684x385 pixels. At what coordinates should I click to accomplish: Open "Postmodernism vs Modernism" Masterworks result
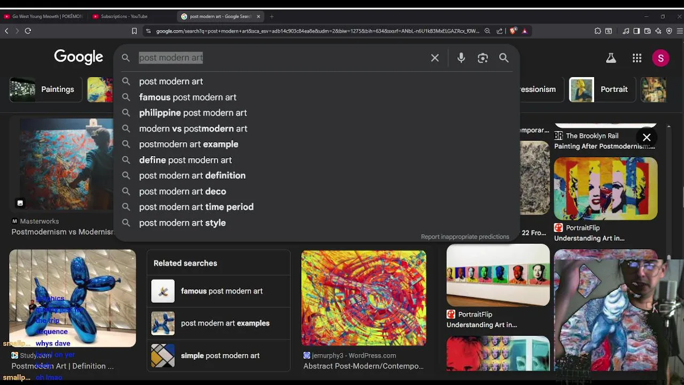point(62,232)
